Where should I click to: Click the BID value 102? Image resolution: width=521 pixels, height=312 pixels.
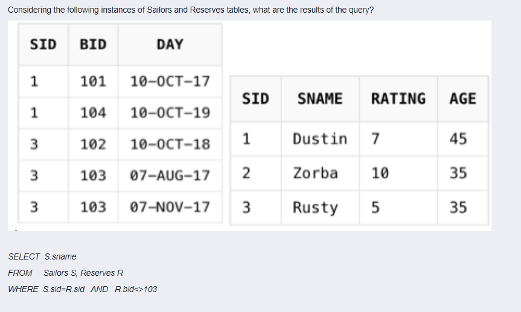pos(93,144)
